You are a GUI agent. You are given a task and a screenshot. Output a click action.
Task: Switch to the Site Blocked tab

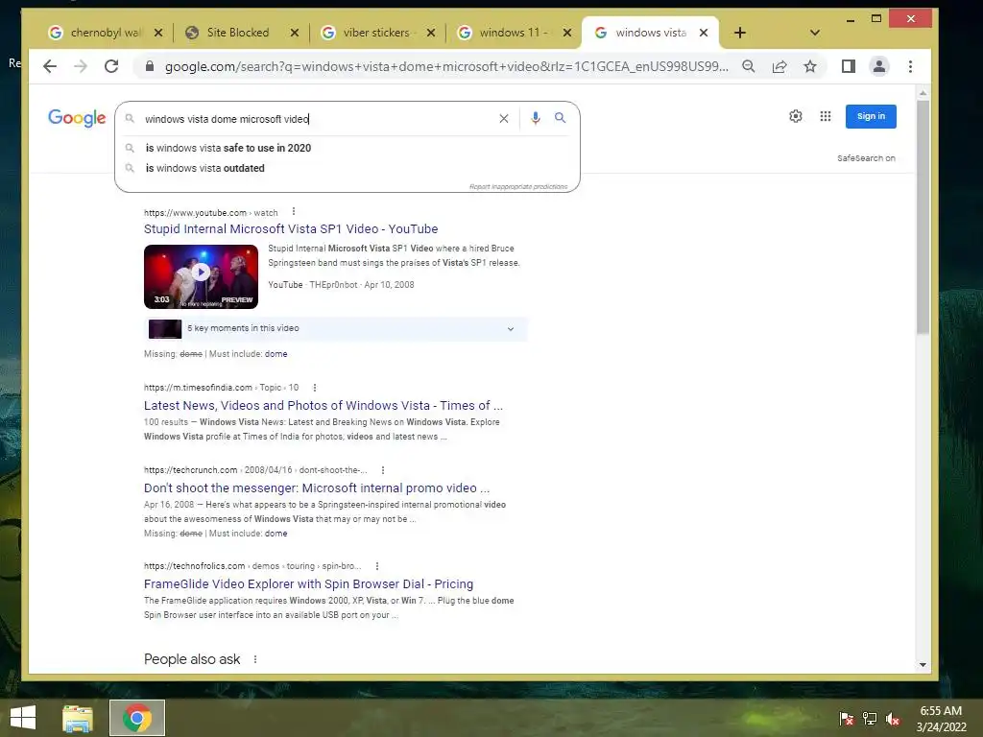click(238, 33)
